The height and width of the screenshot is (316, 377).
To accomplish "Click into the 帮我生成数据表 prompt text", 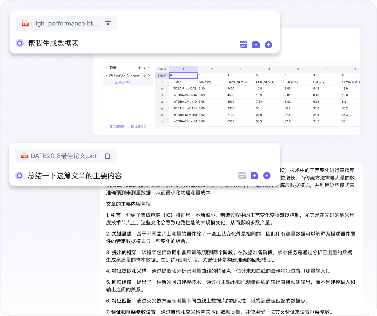I will (53, 43).
